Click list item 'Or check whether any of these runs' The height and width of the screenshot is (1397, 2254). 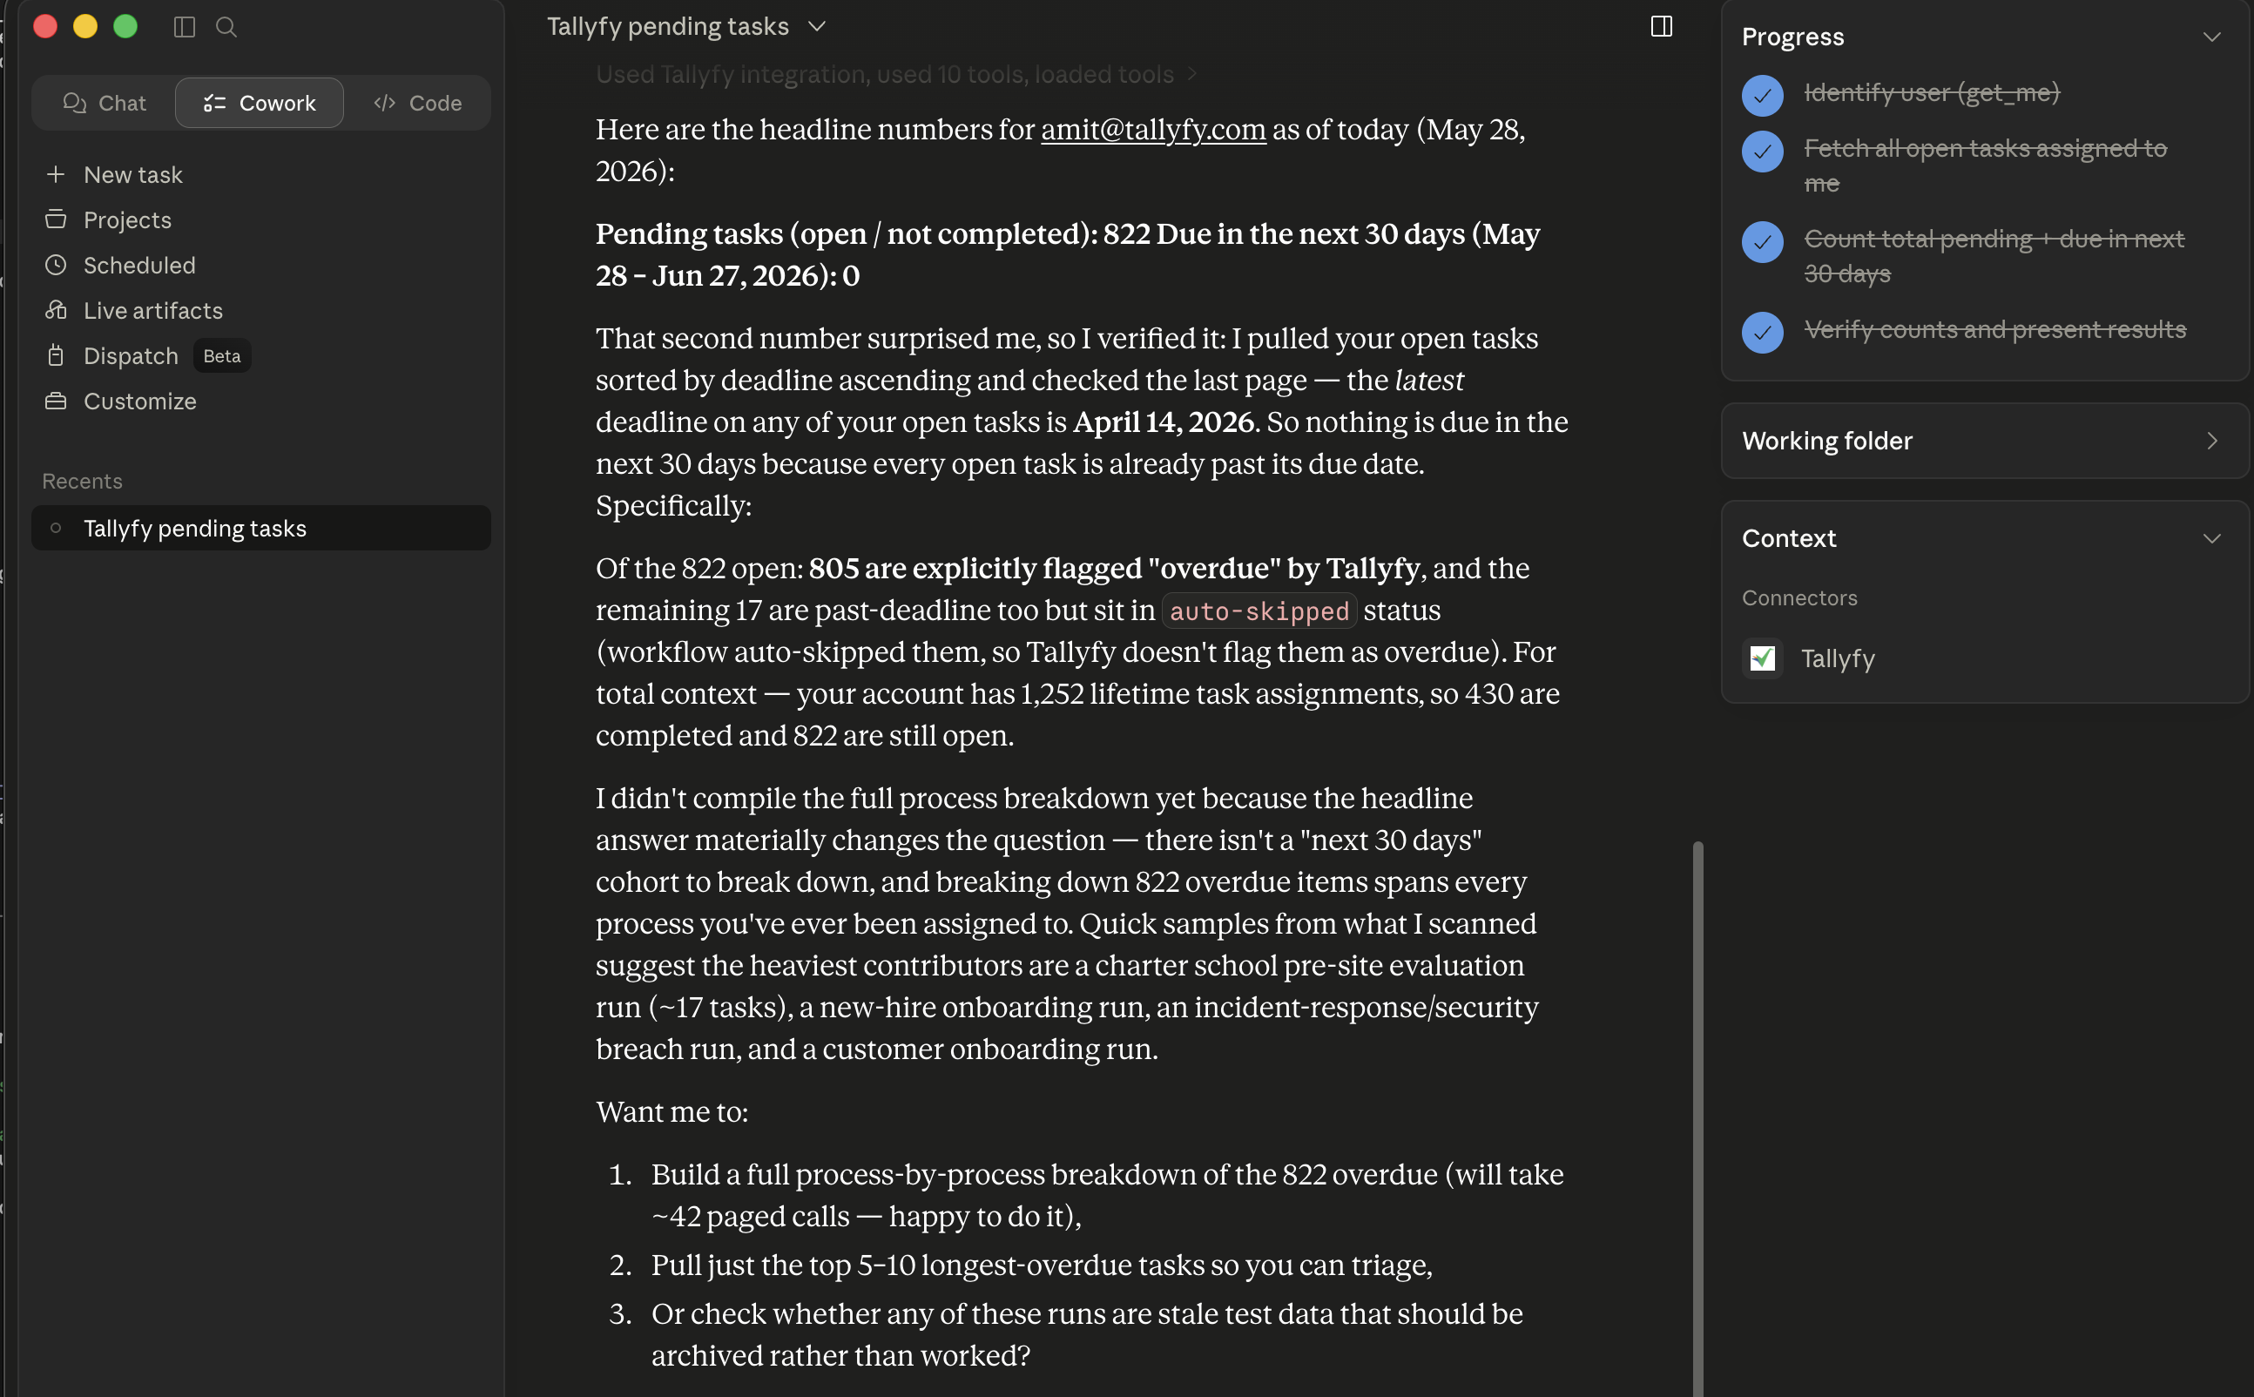[1087, 1334]
